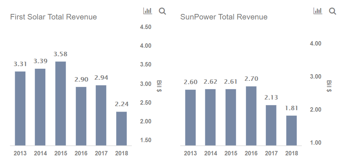345x166 pixels.
Task: Click the SunPower magnifier search icon
Action: coord(332,11)
